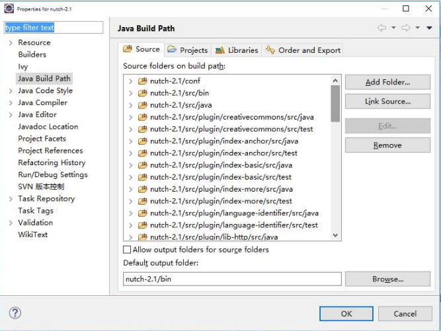
Task: Expand the Resource tree node
Action: (11, 43)
